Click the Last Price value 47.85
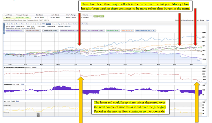The width and height of the screenshot is (212, 123). (x=8, y=17)
